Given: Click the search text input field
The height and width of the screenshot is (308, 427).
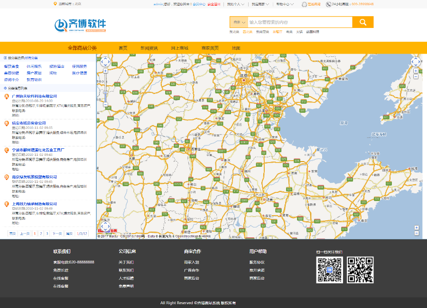Looking at the screenshot, I should 300,22.
